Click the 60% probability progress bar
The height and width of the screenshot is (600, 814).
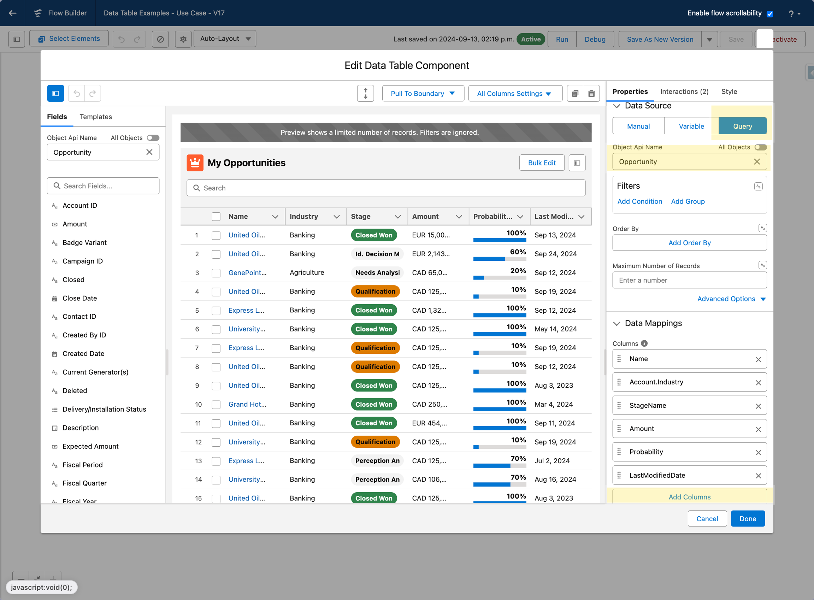pos(499,259)
